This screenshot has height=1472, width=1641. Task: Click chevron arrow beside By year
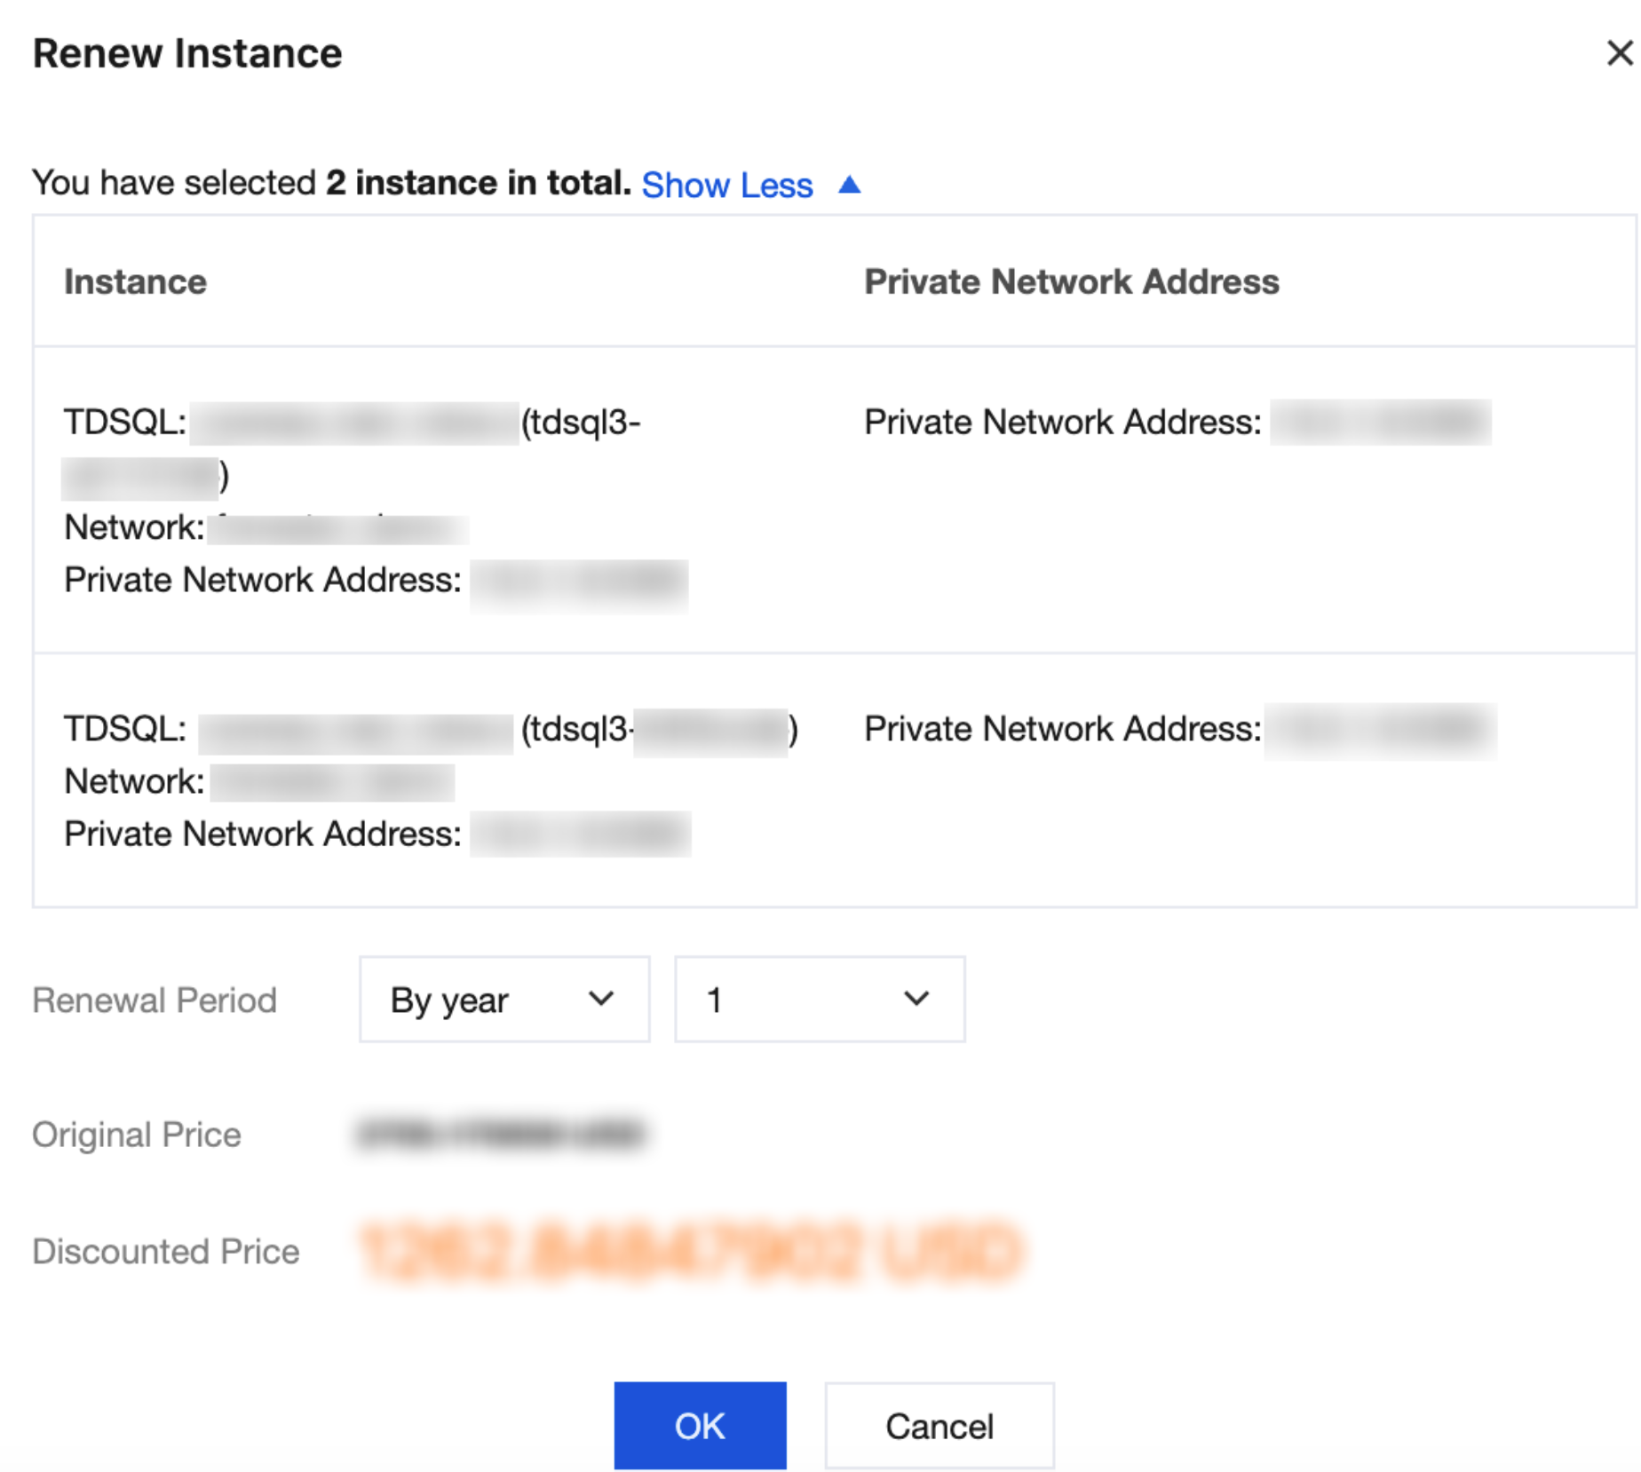click(x=601, y=1000)
